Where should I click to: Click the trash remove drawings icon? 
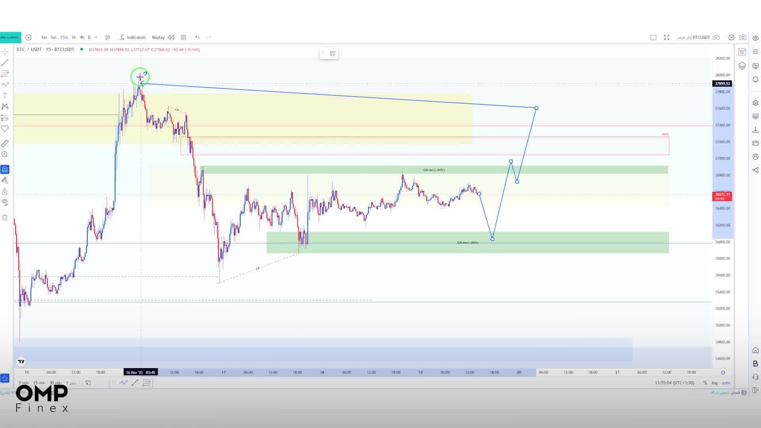[5, 217]
